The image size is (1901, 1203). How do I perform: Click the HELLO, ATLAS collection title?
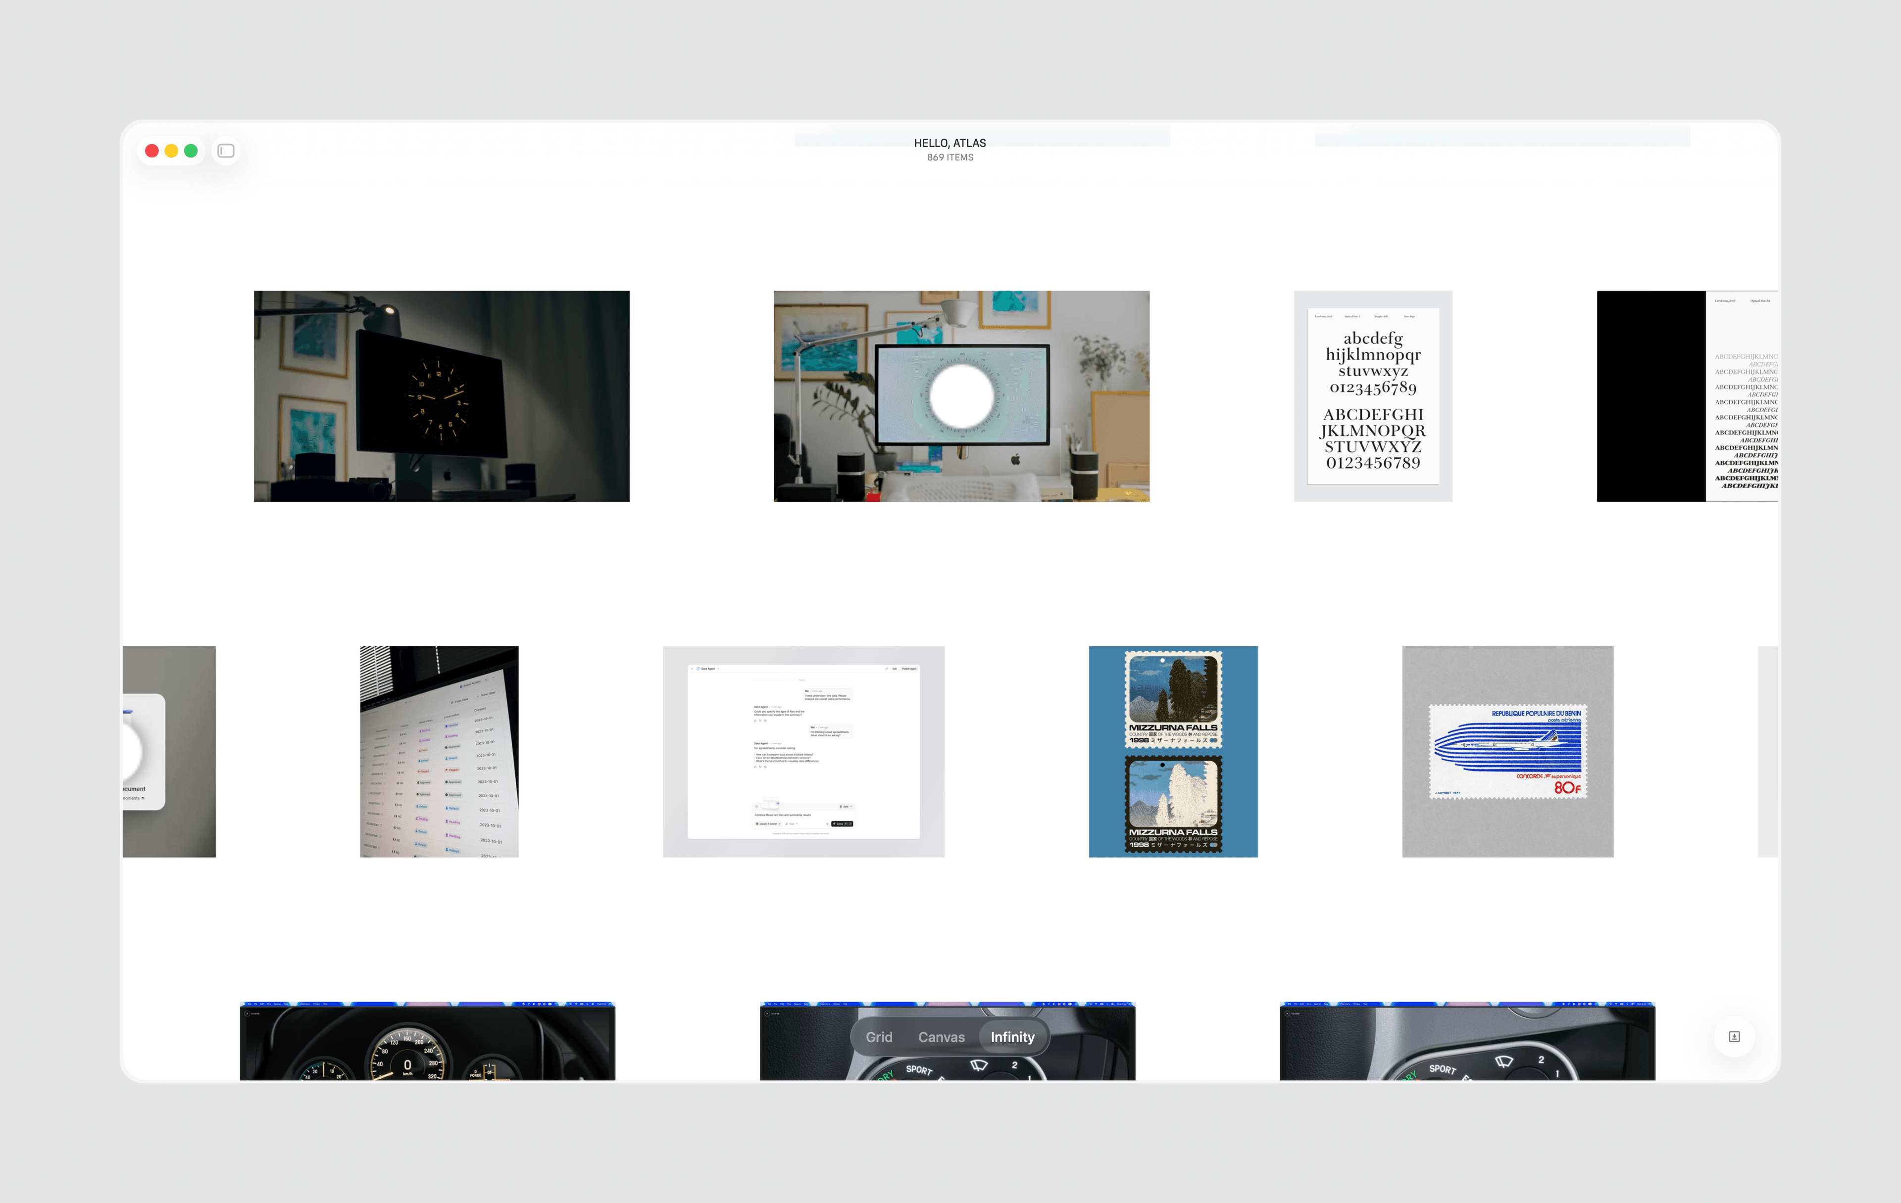(950, 143)
